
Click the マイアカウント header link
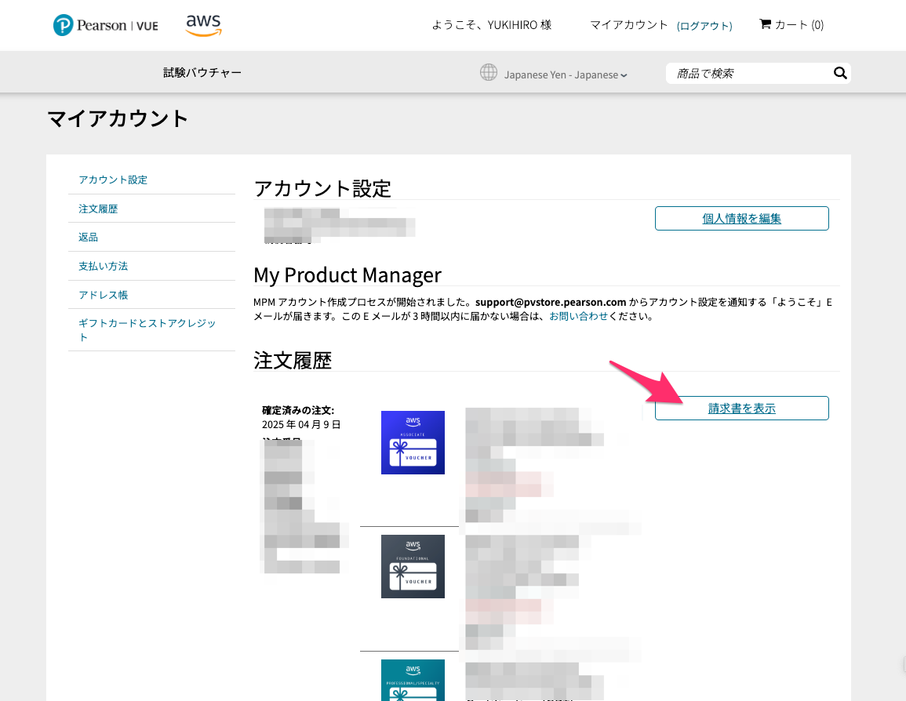pyautogui.click(x=628, y=25)
